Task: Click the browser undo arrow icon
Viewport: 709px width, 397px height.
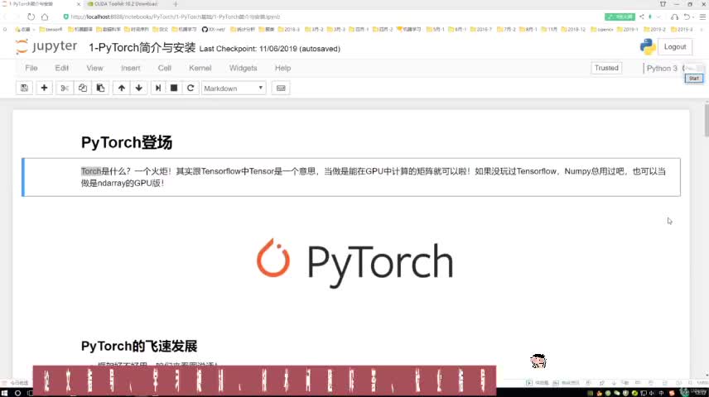Action: 687,17
